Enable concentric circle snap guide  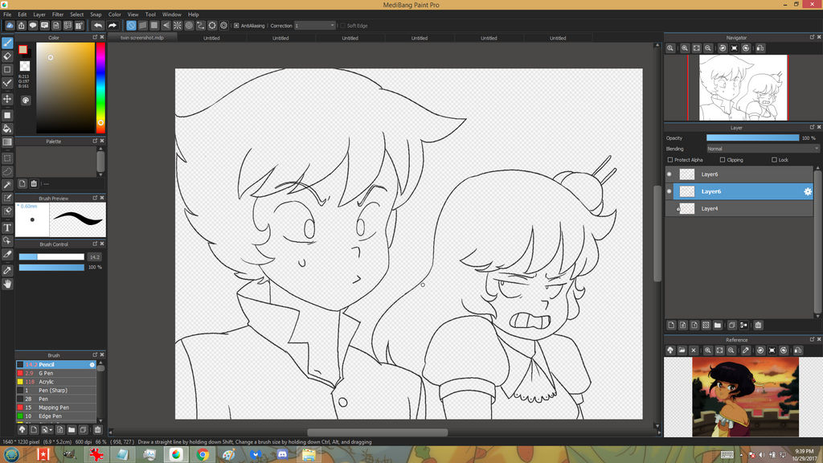click(189, 25)
